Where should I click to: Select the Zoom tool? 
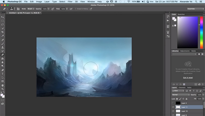[x=2, y=89]
